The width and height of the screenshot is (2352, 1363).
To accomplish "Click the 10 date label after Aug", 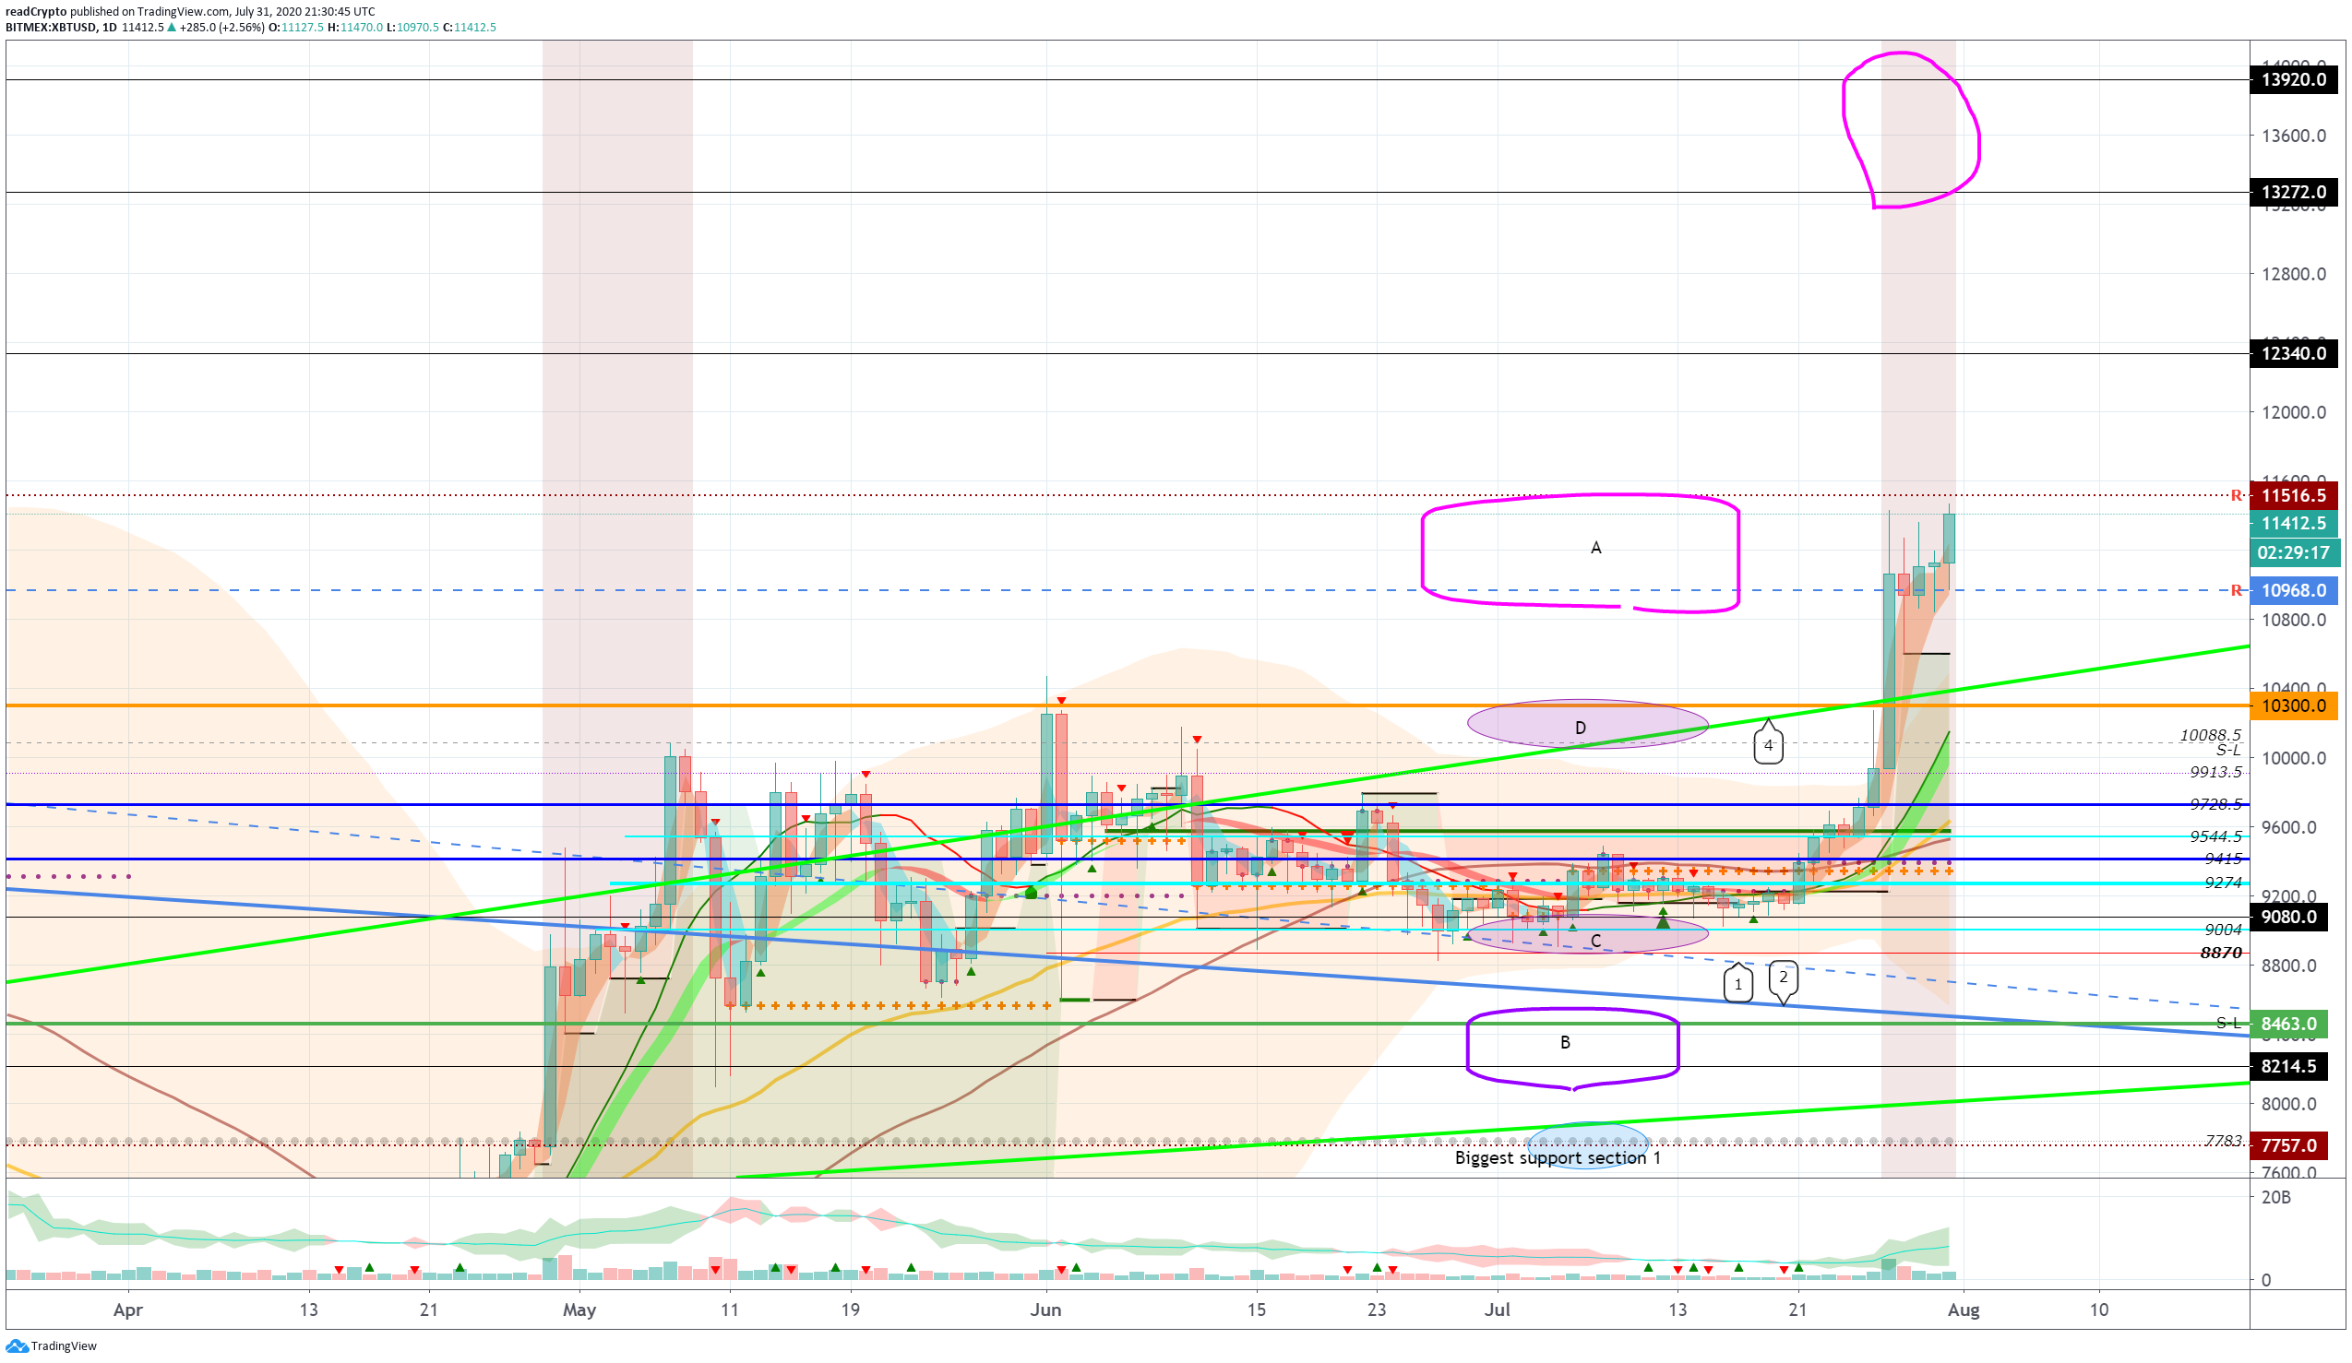I will pos(2099,1310).
